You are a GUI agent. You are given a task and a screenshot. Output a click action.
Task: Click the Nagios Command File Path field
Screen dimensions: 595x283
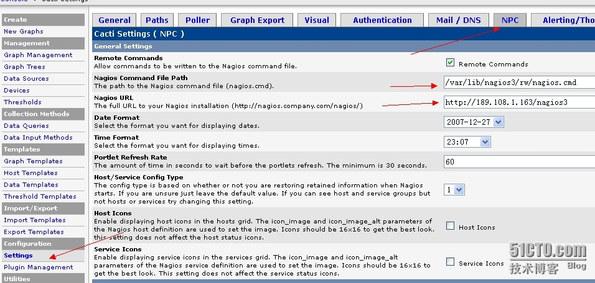[519, 82]
